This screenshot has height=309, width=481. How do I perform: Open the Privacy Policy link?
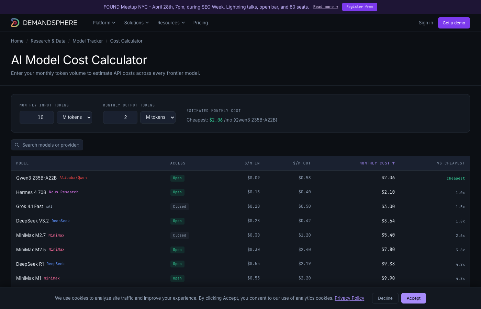click(349, 298)
